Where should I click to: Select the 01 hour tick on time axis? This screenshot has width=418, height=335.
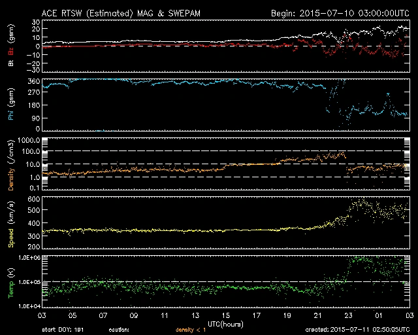click(379, 315)
